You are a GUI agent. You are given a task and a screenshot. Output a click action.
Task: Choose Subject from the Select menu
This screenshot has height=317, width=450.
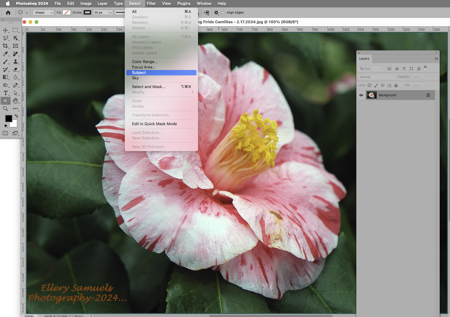tap(139, 72)
